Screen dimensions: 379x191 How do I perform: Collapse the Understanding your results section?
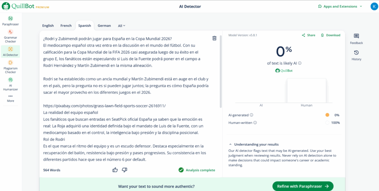(231, 144)
